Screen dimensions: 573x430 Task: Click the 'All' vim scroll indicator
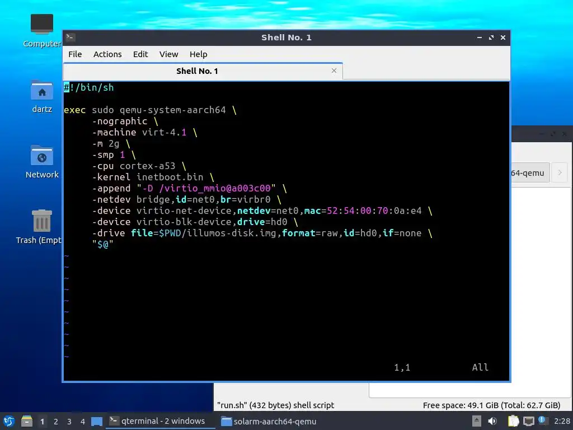click(480, 367)
